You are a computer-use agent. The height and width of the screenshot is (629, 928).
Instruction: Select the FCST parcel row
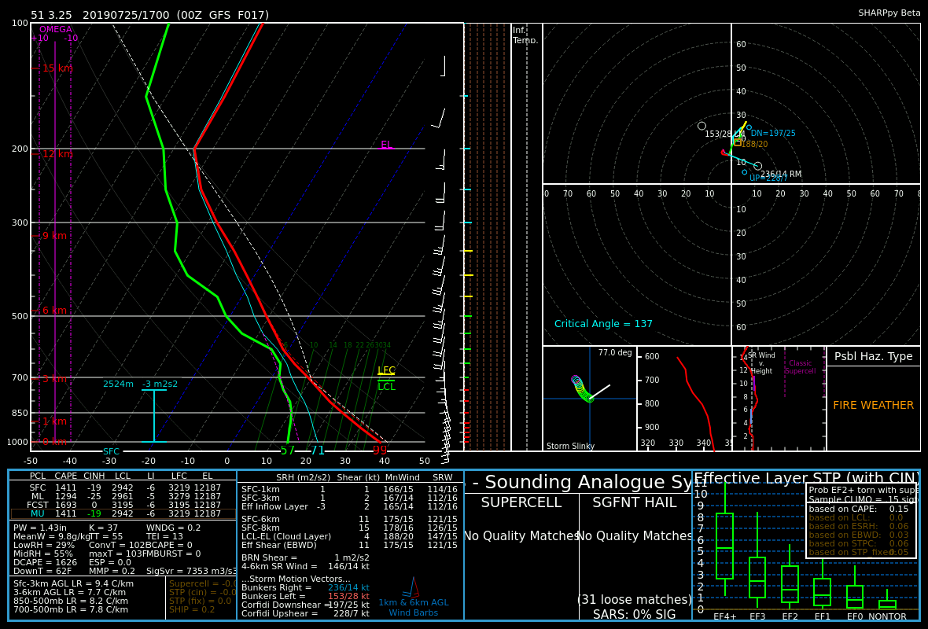[123, 505]
